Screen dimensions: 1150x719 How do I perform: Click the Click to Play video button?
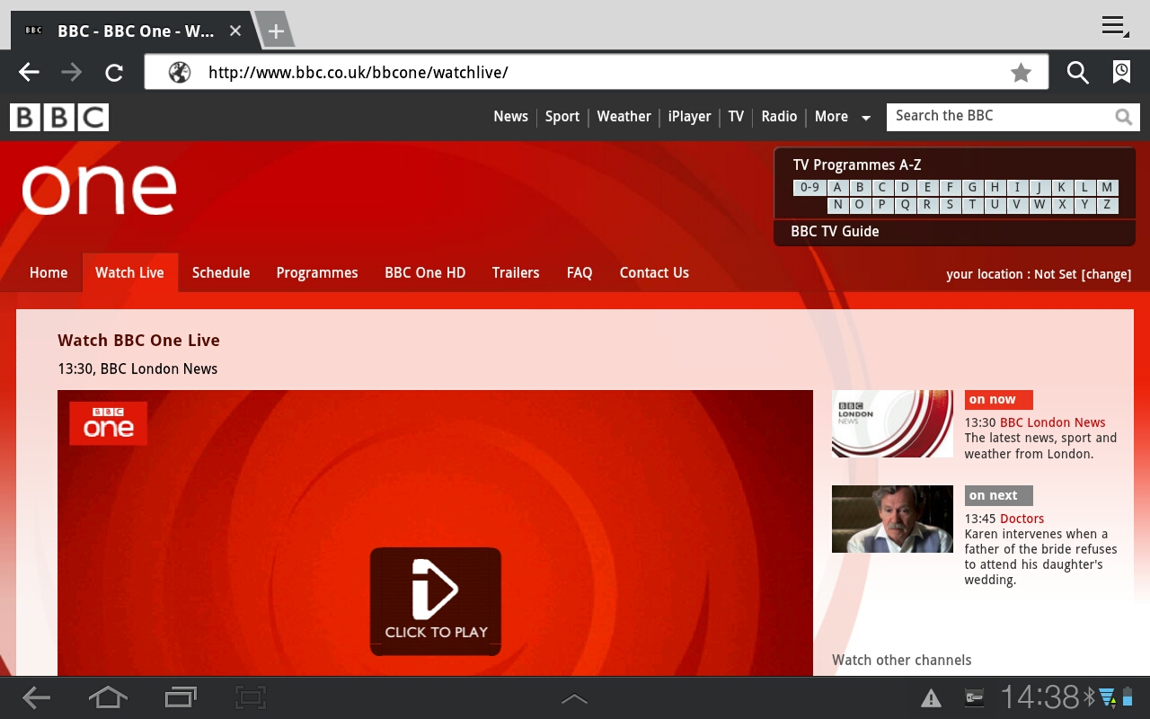pos(436,601)
